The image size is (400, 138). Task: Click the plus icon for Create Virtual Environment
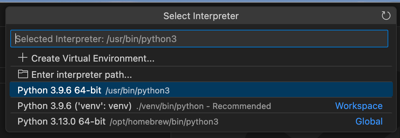click(23, 58)
